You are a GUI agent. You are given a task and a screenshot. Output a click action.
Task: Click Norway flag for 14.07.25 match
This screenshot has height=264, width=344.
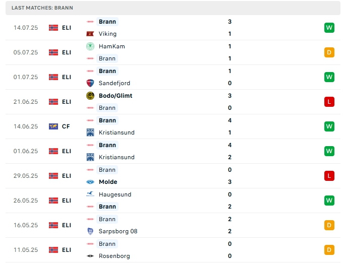(53, 28)
